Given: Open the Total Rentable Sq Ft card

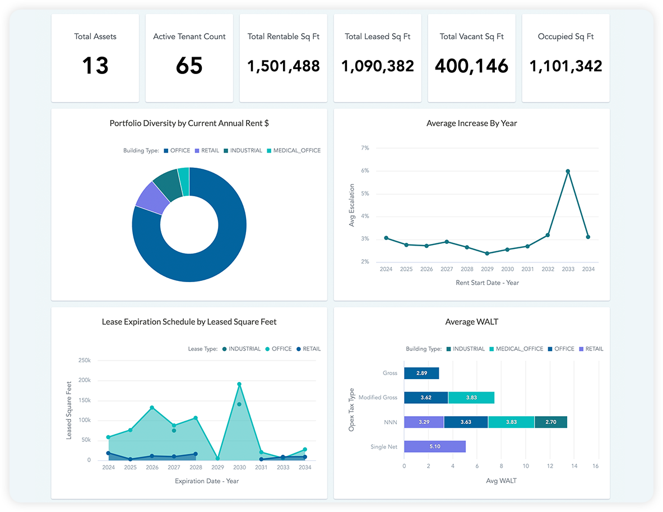Looking at the screenshot, I should point(283,58).
